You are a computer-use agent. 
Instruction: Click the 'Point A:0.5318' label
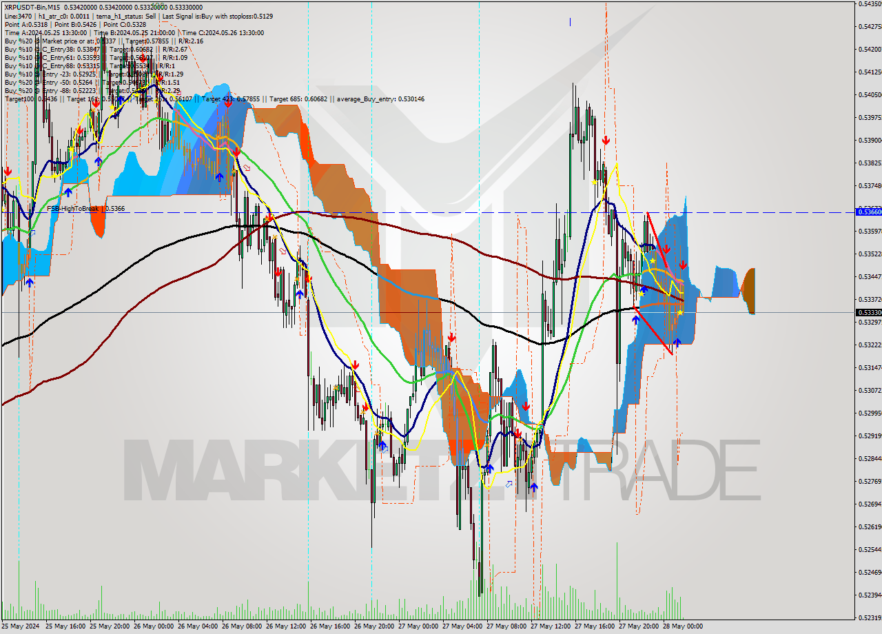[x=26, y=24]
